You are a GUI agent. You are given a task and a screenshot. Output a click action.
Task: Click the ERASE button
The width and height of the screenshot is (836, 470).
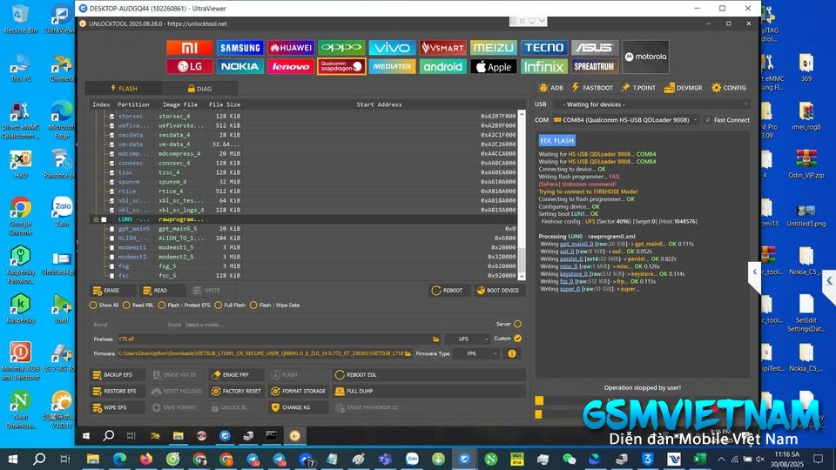tap(111, 291)
